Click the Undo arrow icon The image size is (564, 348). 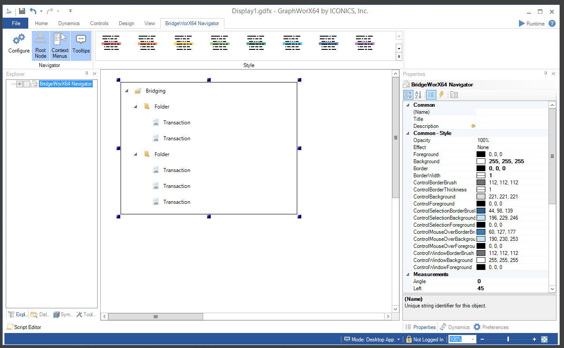click(33, 11)
